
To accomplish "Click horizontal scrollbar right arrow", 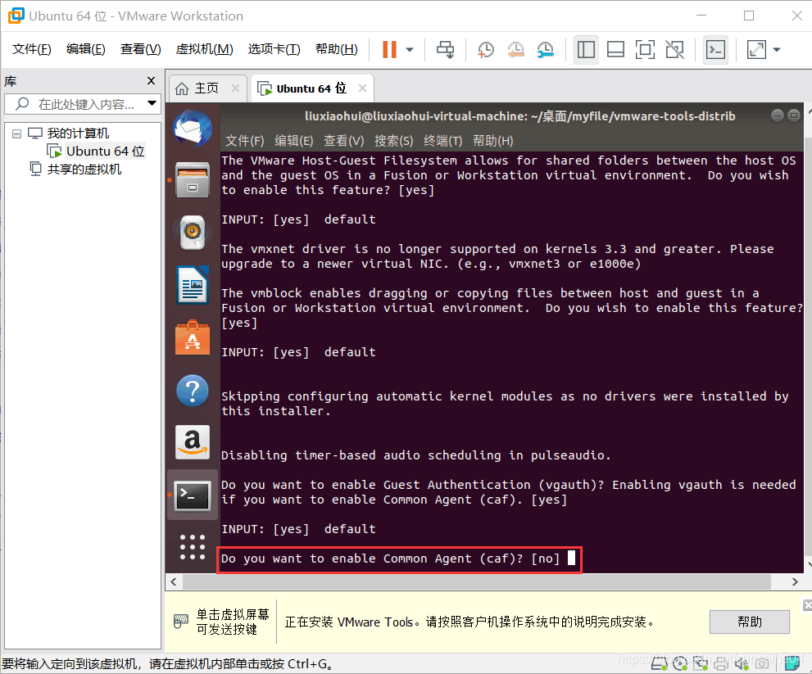I will point(795,581).
